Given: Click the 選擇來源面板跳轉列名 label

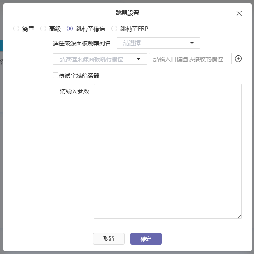Looking at the screenshot, I should point(81,43).
